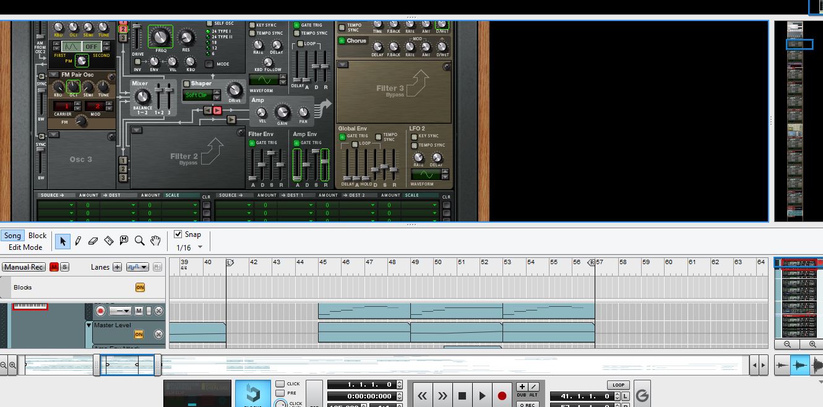Toggle the Snap checkbox
823x407 pixels.
point(178,234)
